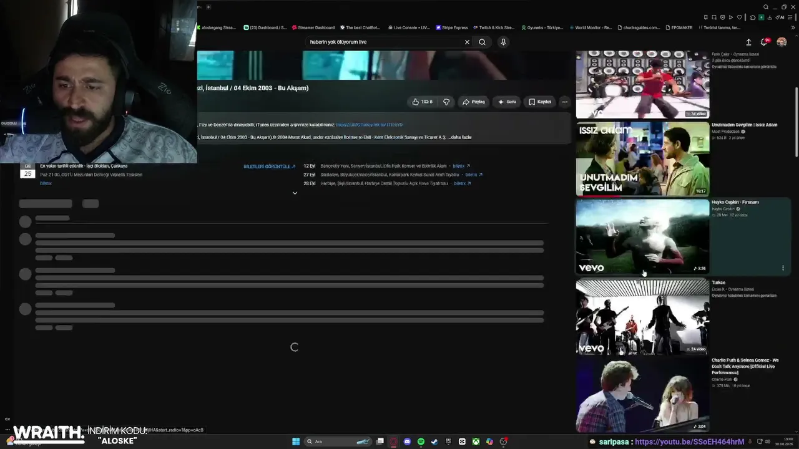This screenshot has width=799, height=449.
Task: Open Task View on the taskbar
Action: 380,442
